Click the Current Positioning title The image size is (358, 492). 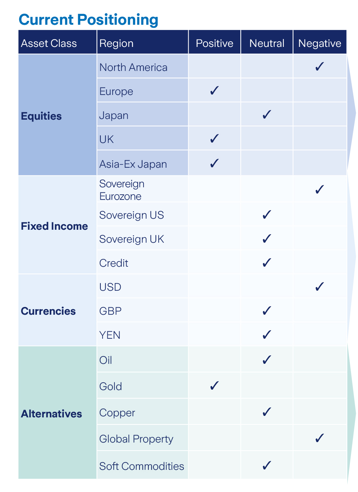89,20
